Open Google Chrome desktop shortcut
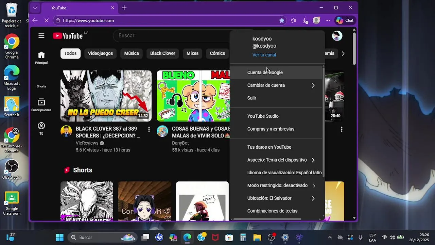435x245 pixels. (x=12, y=46)
